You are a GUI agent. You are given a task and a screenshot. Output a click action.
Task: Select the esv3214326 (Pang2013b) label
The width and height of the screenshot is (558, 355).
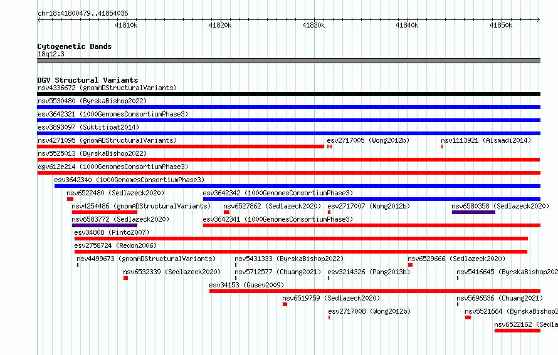point(369,272)
